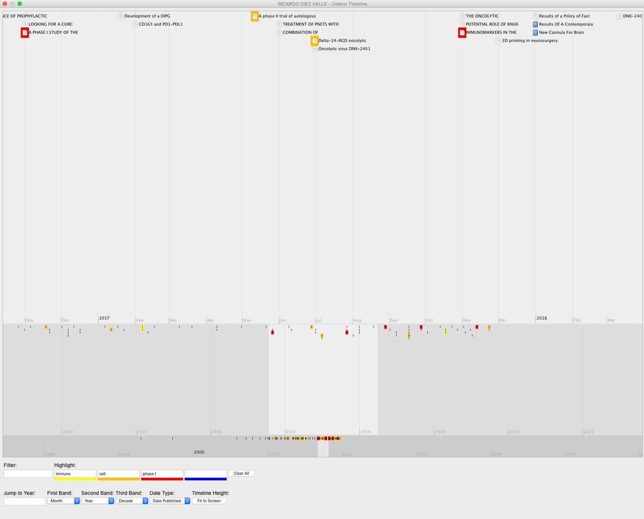This screenshot has height=519, width=644.
Task: Click orange-highlighted icon for A phase II trial
Action: click(x=255, y=16)
